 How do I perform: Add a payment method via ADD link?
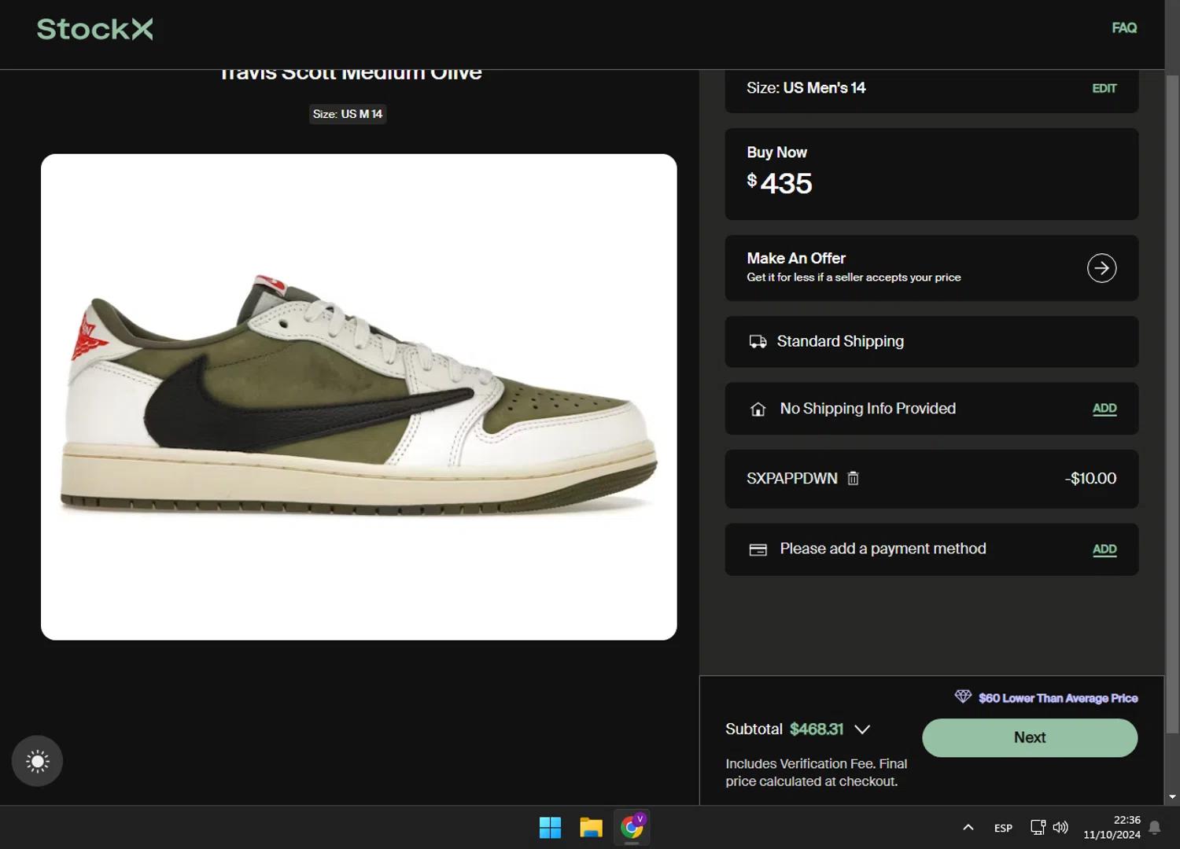1104,549
